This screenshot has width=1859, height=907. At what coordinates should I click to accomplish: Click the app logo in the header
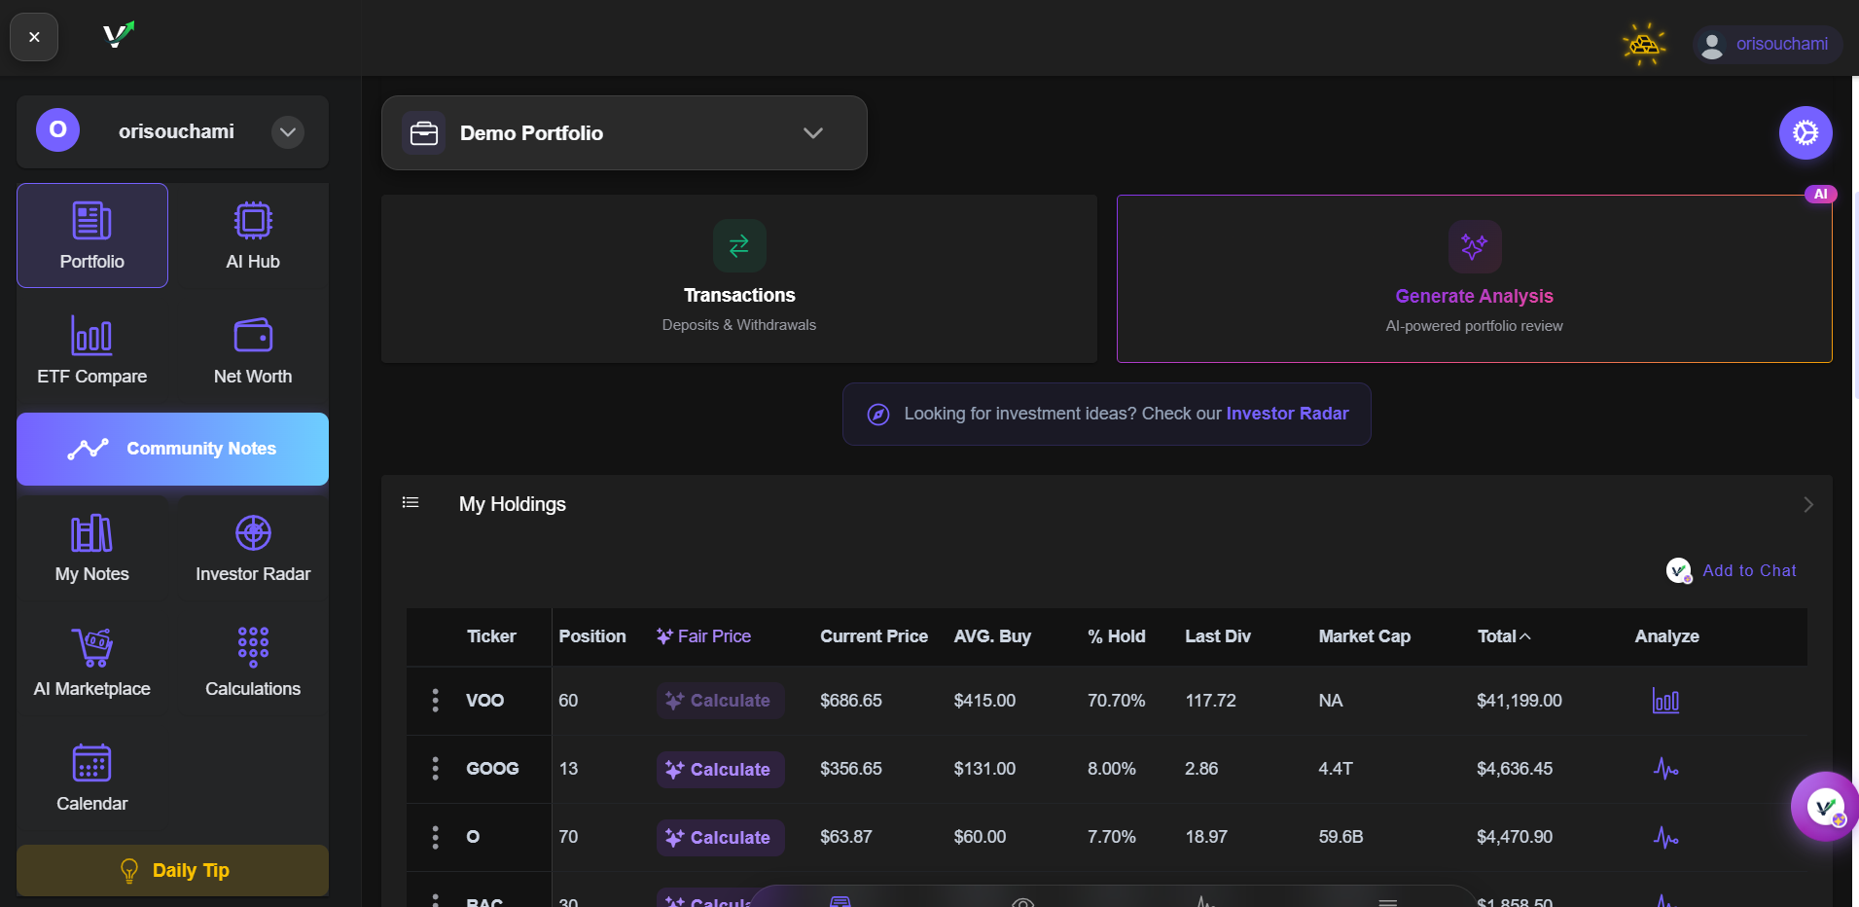(119, 37)
